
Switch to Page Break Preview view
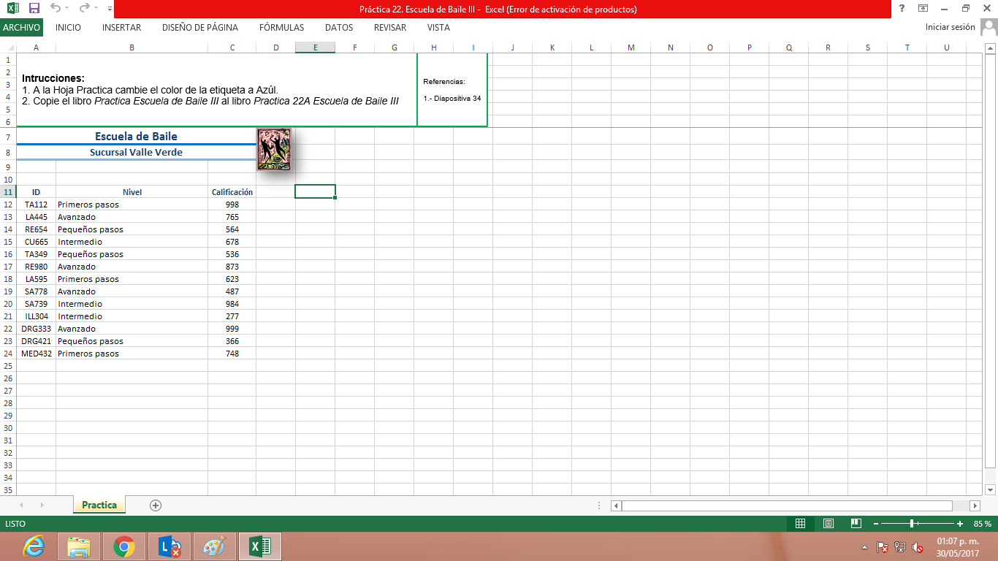(856, 524)
